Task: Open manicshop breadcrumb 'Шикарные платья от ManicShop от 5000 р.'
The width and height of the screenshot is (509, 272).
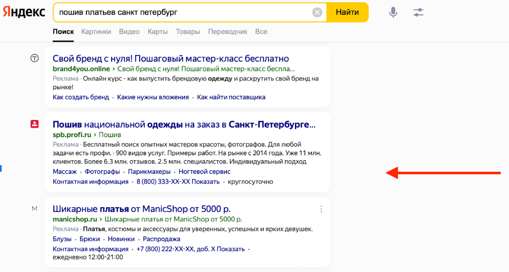Action: coord(173,219)
